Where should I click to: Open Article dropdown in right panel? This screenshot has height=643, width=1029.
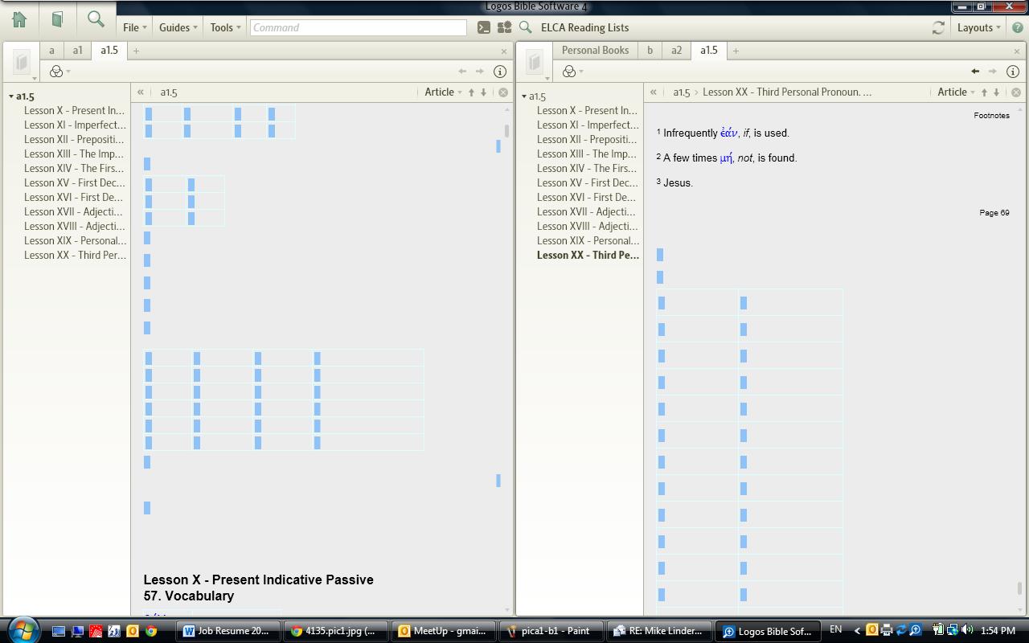(956, 92)
